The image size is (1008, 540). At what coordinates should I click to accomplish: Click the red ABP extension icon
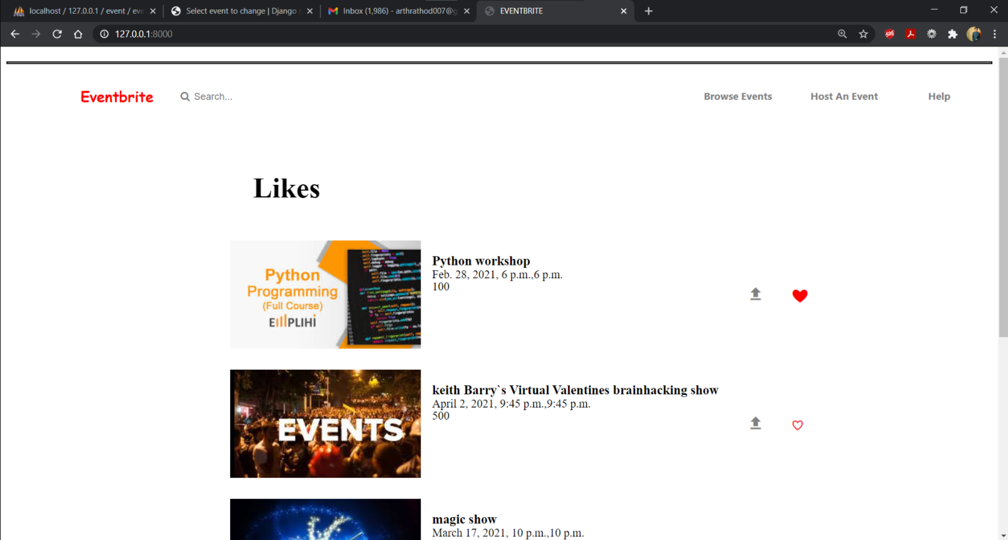[889, 34]
